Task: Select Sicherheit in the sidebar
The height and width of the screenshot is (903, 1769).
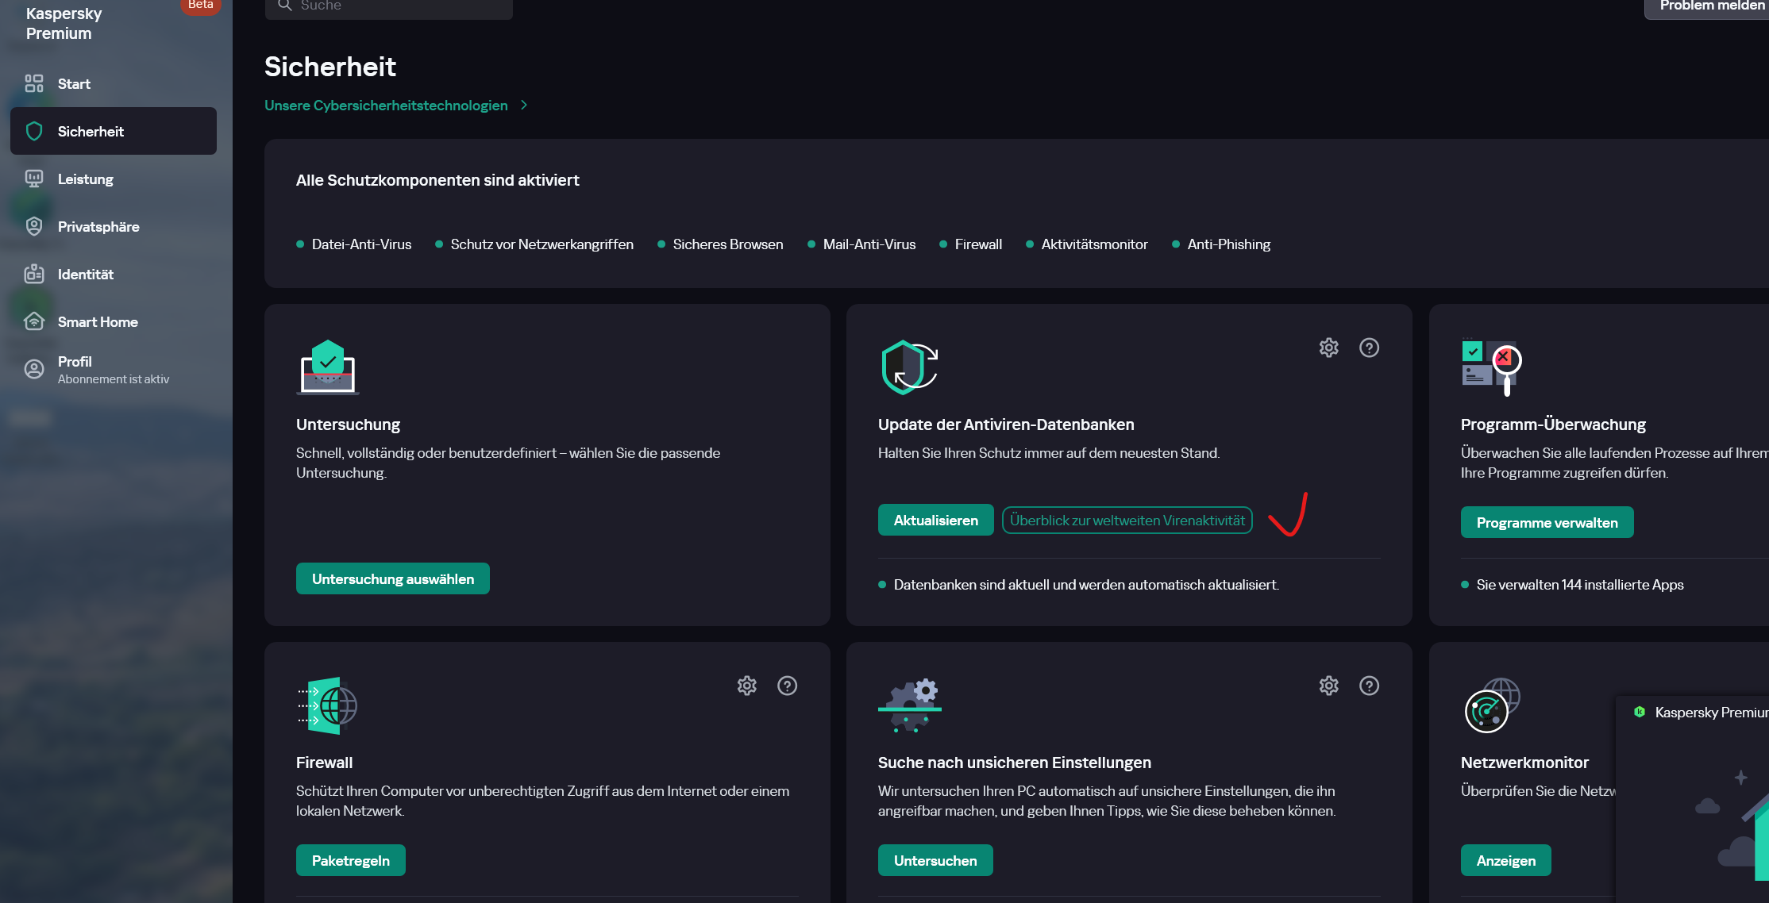Action: [x=114, y=131]
